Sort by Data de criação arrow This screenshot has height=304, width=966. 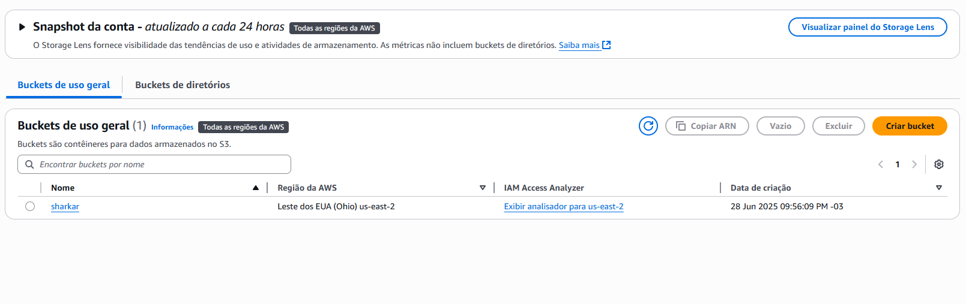[x=939, y=188]
